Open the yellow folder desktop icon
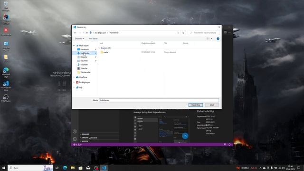 click(6, 58)
